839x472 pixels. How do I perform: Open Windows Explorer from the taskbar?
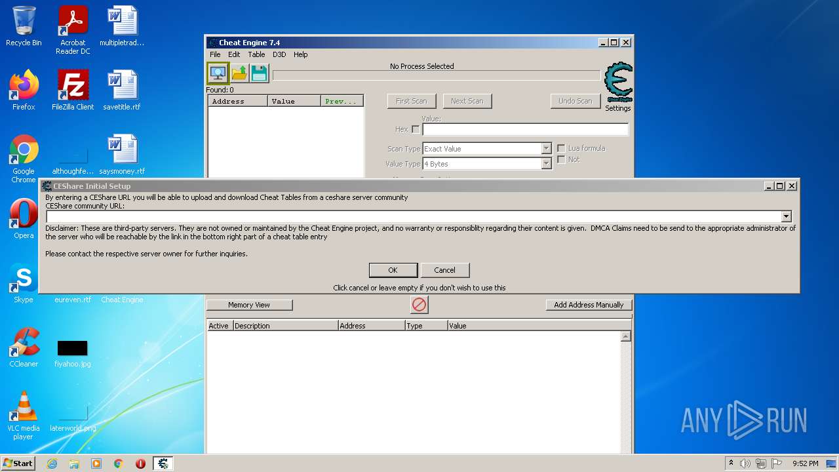(74, 463)
